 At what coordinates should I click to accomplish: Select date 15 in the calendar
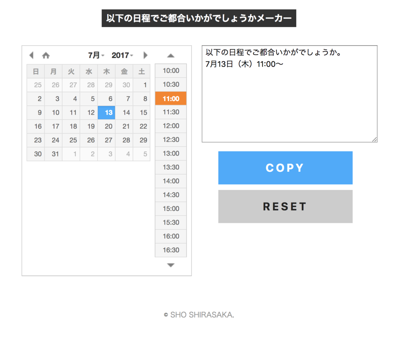pyautogui.click(x=142, y=113)
